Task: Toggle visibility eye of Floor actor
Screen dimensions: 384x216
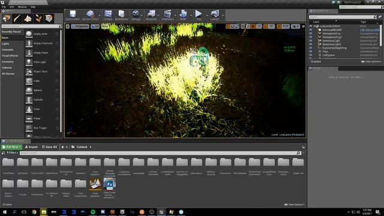Action: (x=311, y=52)
